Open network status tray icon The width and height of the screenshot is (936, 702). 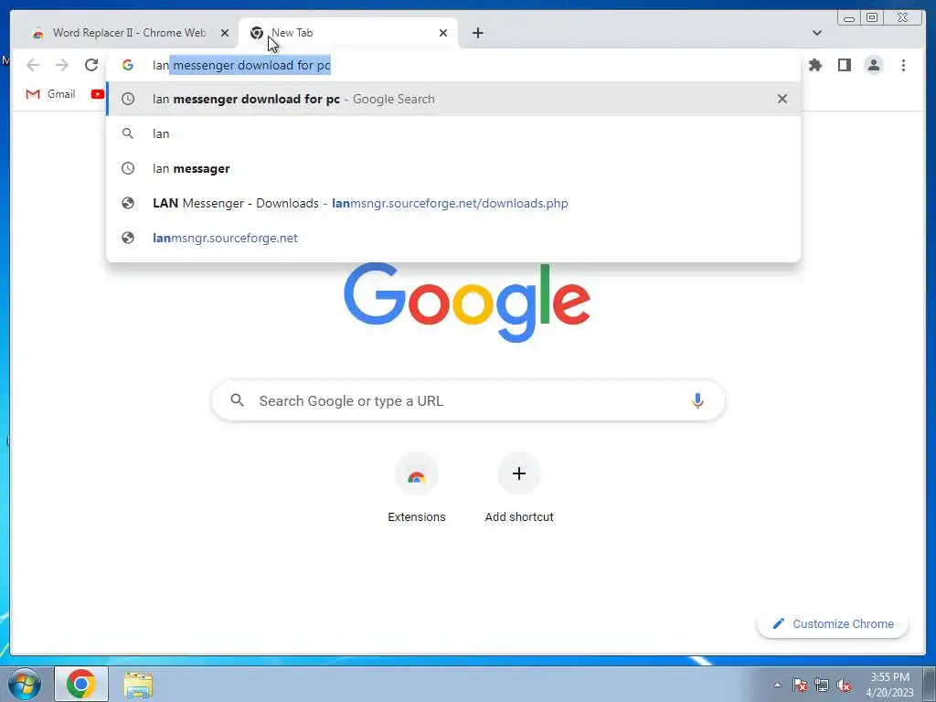click(x=822, y=685)
